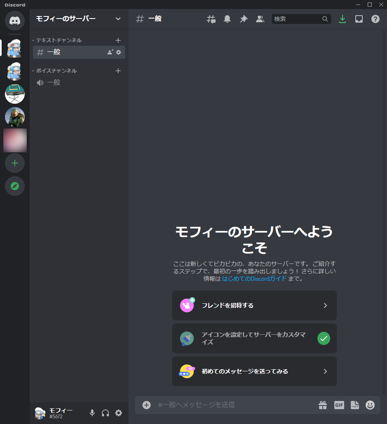Open user settings gear at bottom
Image resolution: width=387 pixels, height=424 pixels.
[119, 413]
